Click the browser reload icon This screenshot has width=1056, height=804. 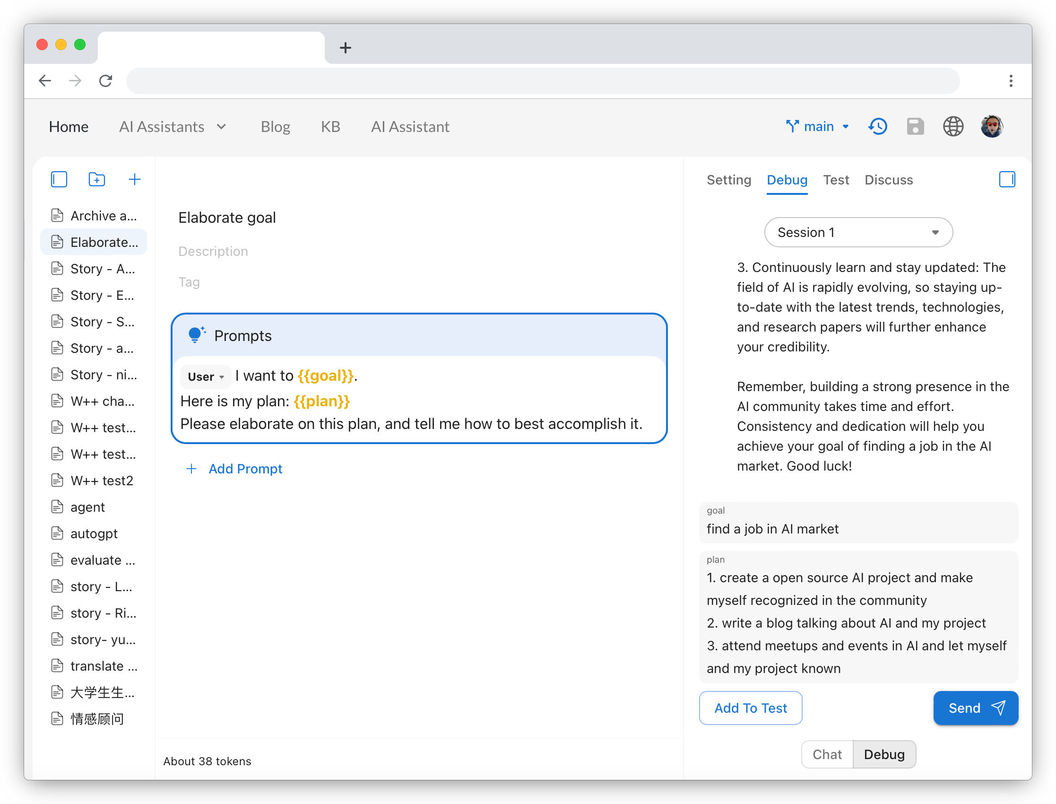pos(106,81)
